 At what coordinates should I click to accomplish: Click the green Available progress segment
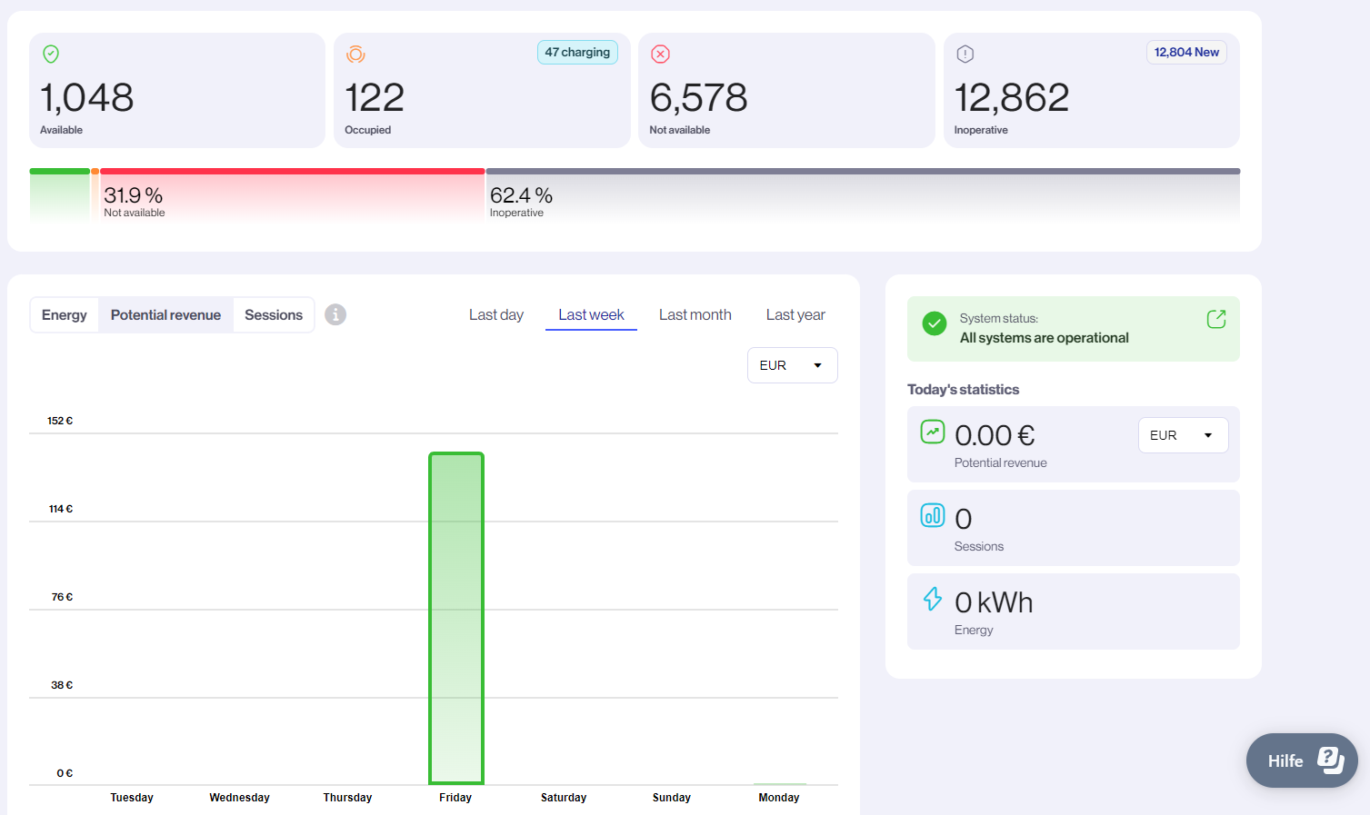pos(60,194)
